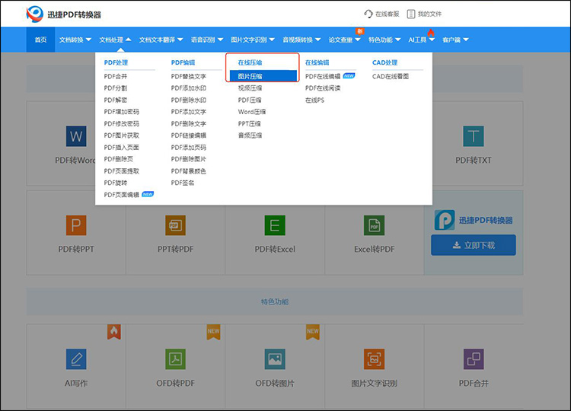Click the PDF转Excel green E icon
571x411 pixels.
coord(275,225)
